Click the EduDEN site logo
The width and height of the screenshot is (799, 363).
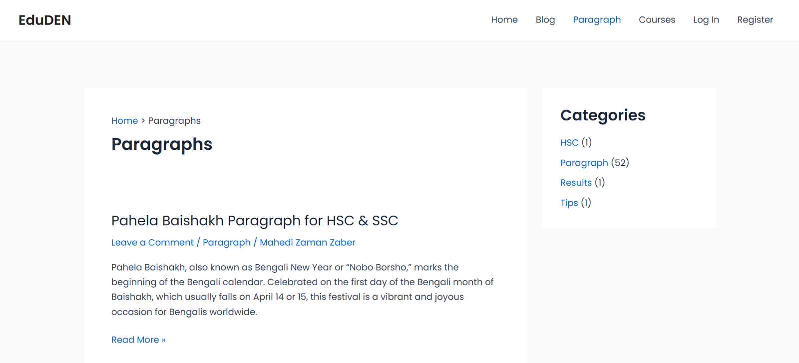[45, 20]
